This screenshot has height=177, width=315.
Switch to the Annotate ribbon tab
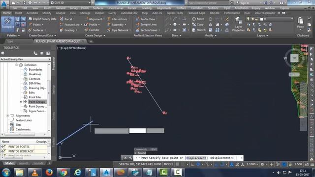tap(32, 13)
